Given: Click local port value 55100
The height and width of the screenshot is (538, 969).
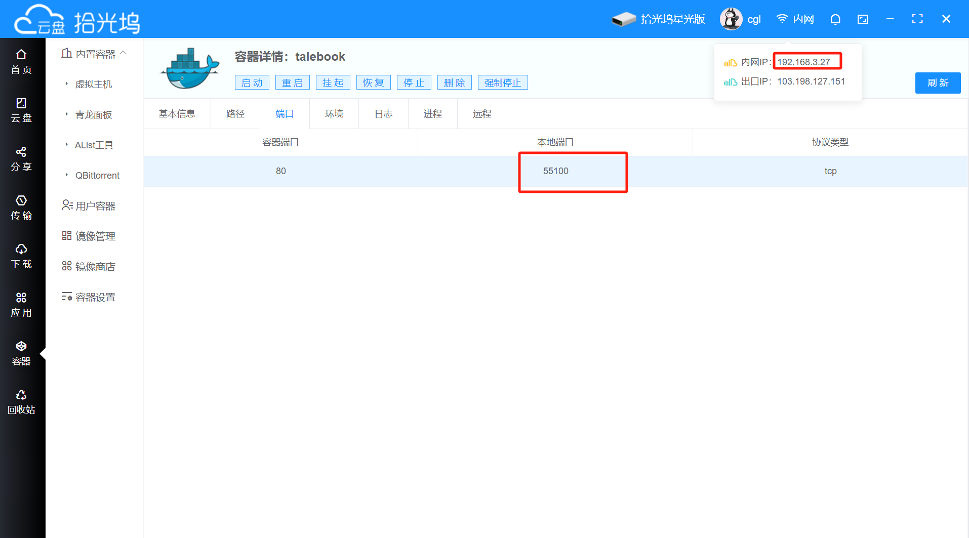Looking at the screenshot, I should click(x=556, y=171).
